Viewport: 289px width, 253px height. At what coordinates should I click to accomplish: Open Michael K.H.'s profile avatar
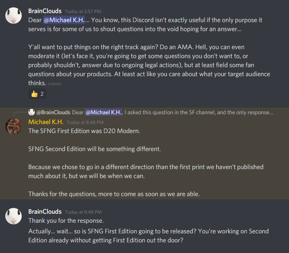(x=13, y=126)
